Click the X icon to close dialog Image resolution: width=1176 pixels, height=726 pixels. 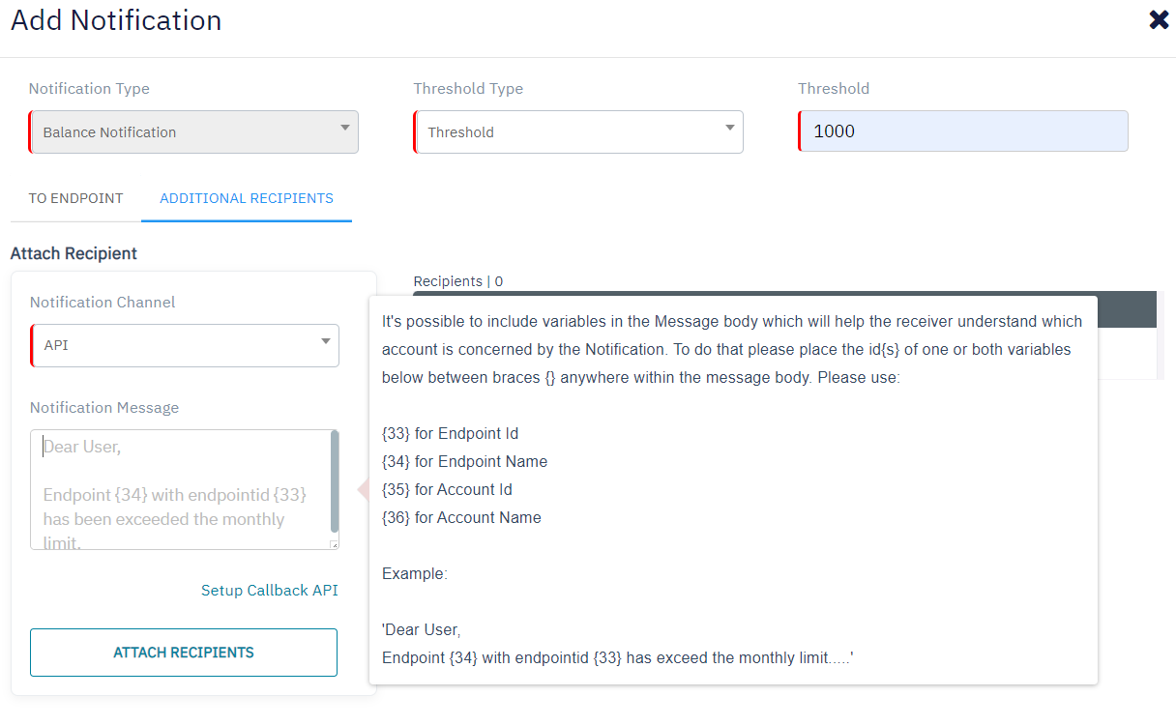click(x=1159, y=19)
